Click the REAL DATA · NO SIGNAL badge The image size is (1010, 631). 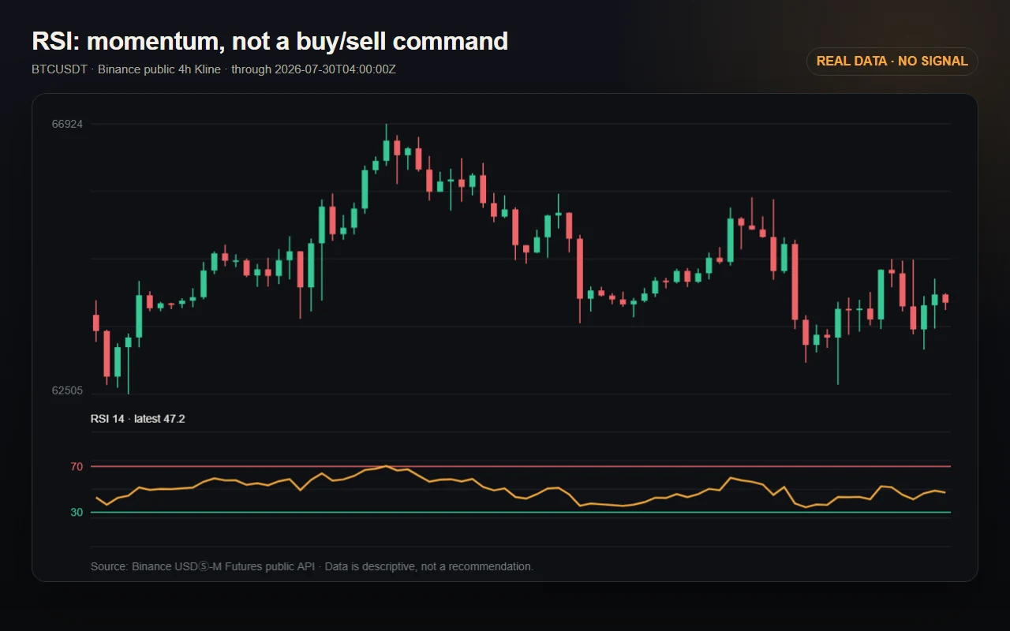(892, 62)
